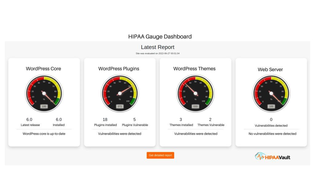The image size is (315, 177).
Task: Click the 033 readout on Themes gauge
Action: coord(195,106)
